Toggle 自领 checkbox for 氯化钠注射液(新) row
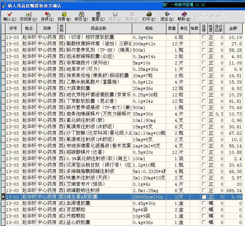Screen dimensions: 245x226 [204, 120]
